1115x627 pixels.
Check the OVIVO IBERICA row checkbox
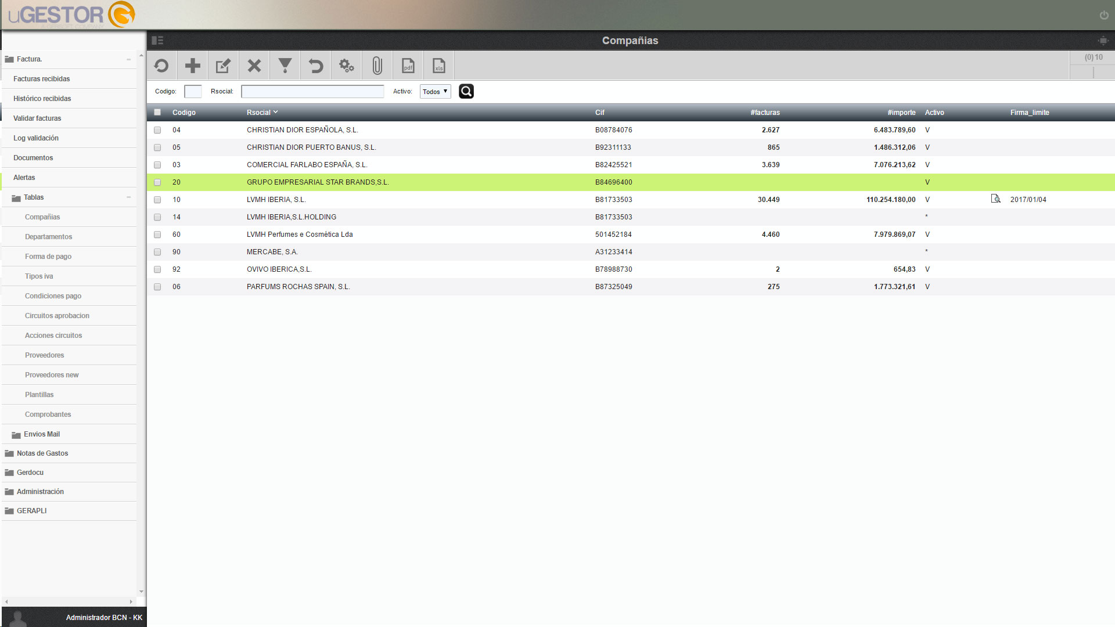(x=157, y=269)
